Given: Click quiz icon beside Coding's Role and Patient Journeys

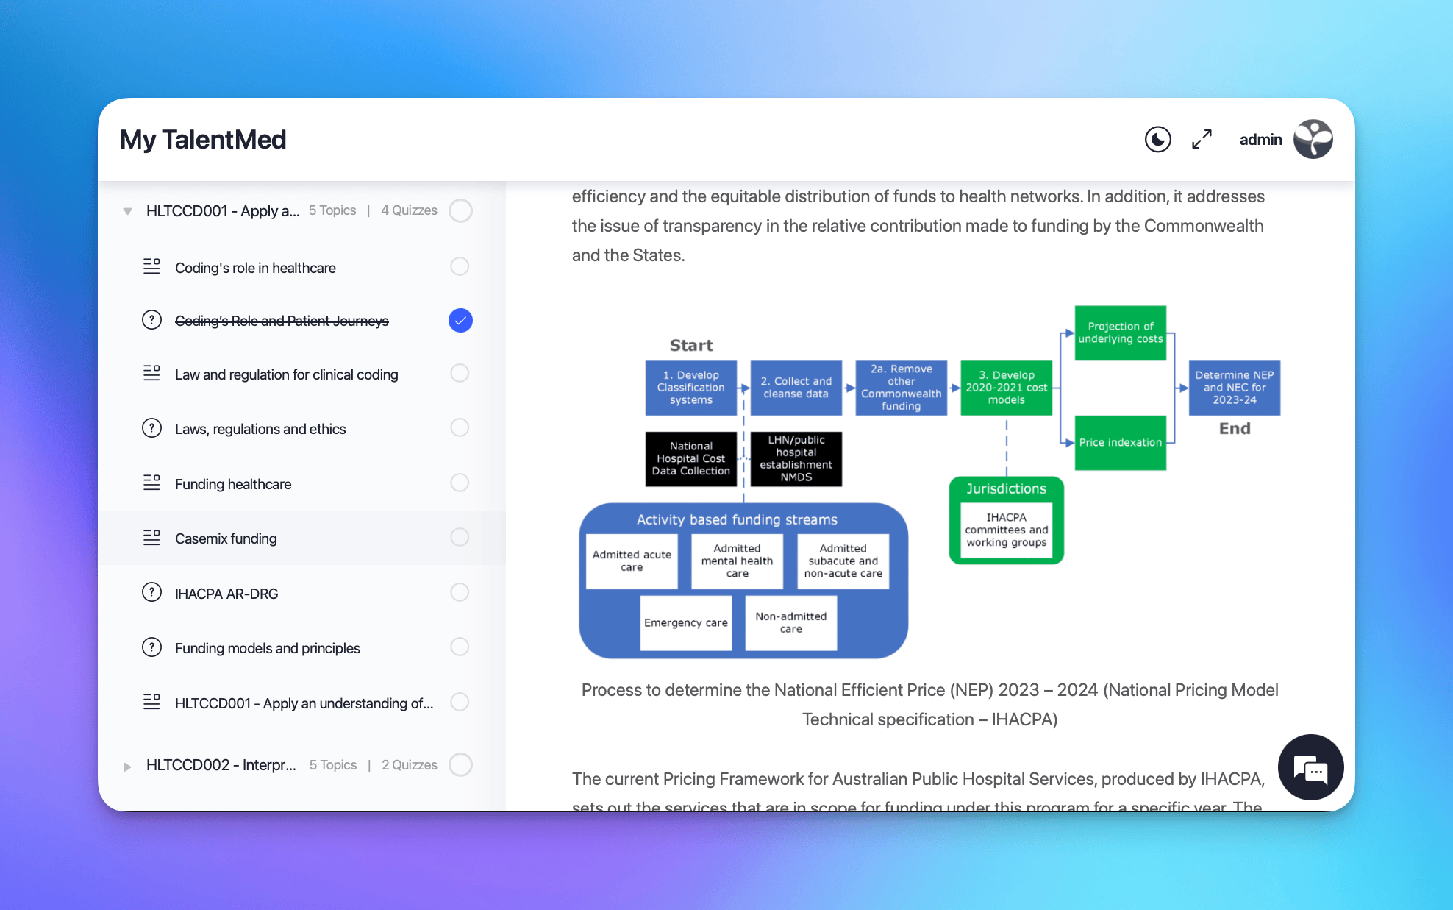Looking at the screenshot, I should (x=151, y=320).
